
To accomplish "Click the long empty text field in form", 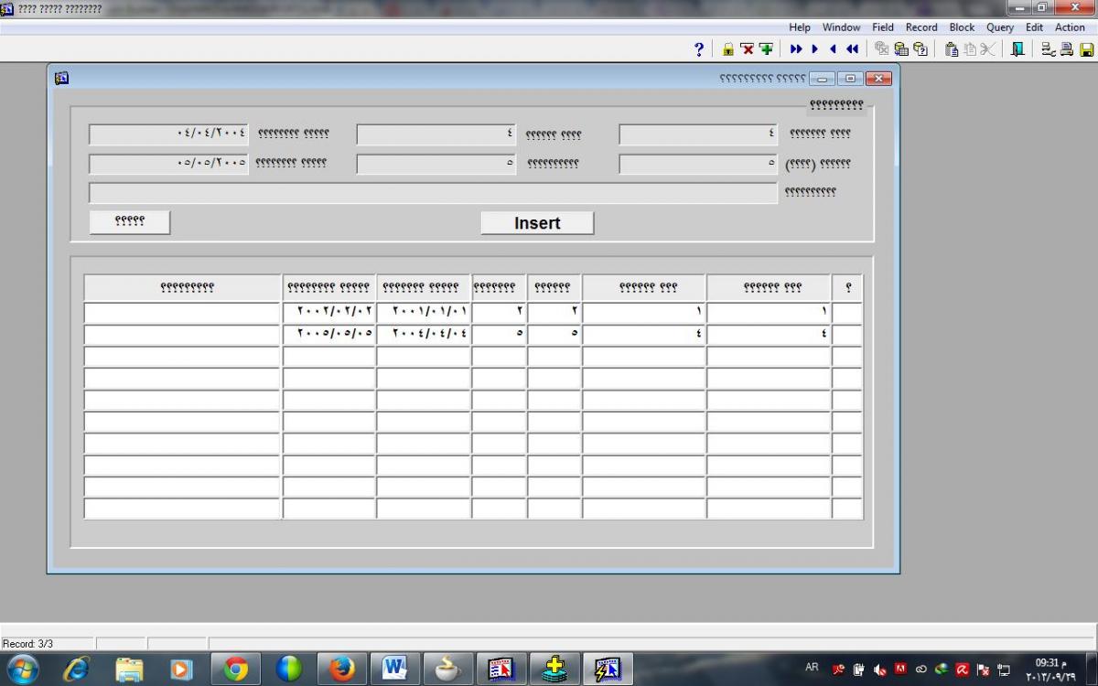I will (x=433, y=193).
